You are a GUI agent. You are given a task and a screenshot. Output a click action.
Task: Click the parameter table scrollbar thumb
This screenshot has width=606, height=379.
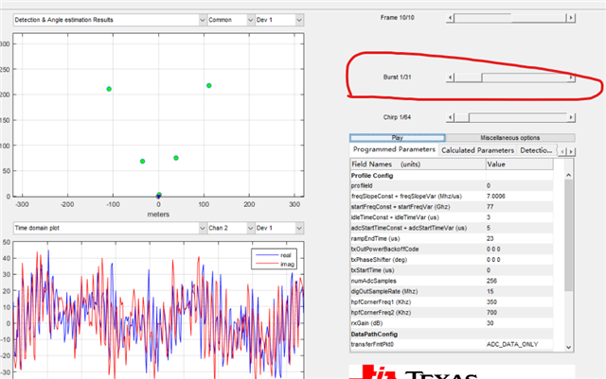click(x=568, y=234)
